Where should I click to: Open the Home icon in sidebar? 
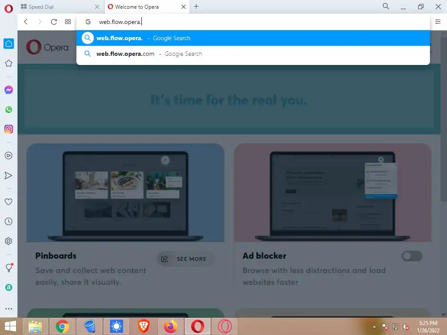point(9,44)
